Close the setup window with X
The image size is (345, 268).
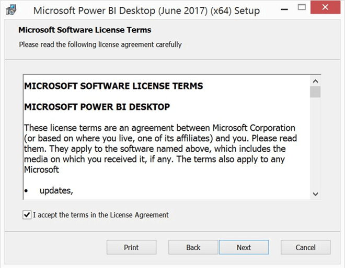point(325,7)
